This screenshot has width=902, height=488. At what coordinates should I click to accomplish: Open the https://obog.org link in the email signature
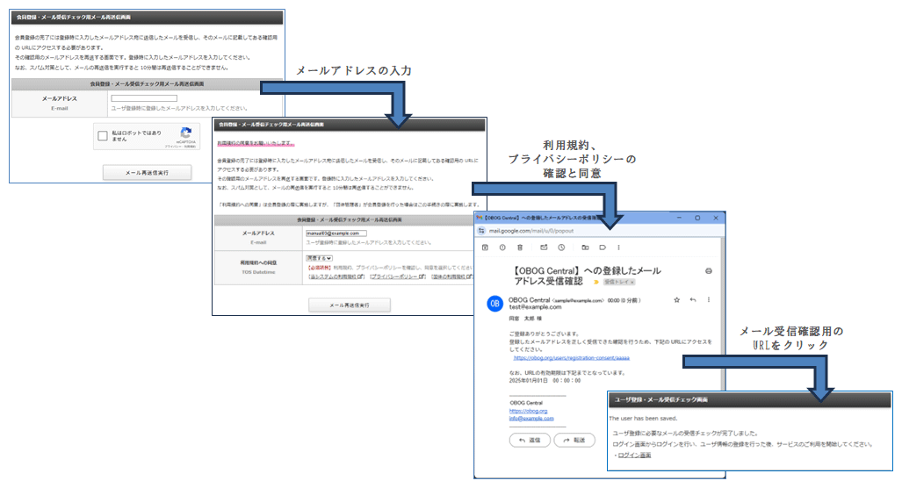528,411
